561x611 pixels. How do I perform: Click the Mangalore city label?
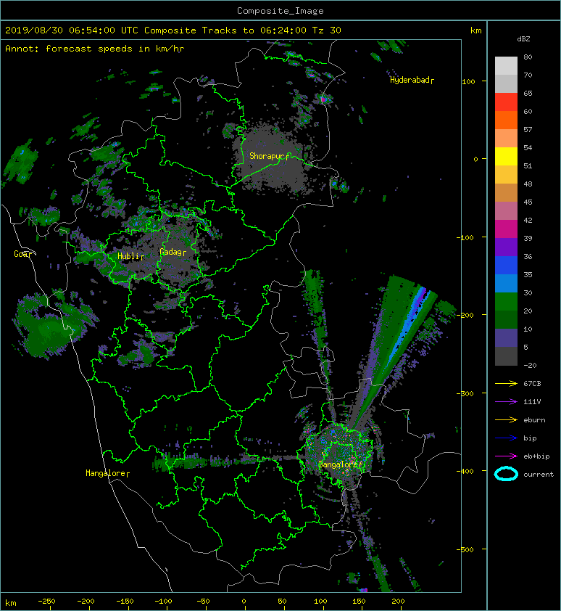[107, 473]
